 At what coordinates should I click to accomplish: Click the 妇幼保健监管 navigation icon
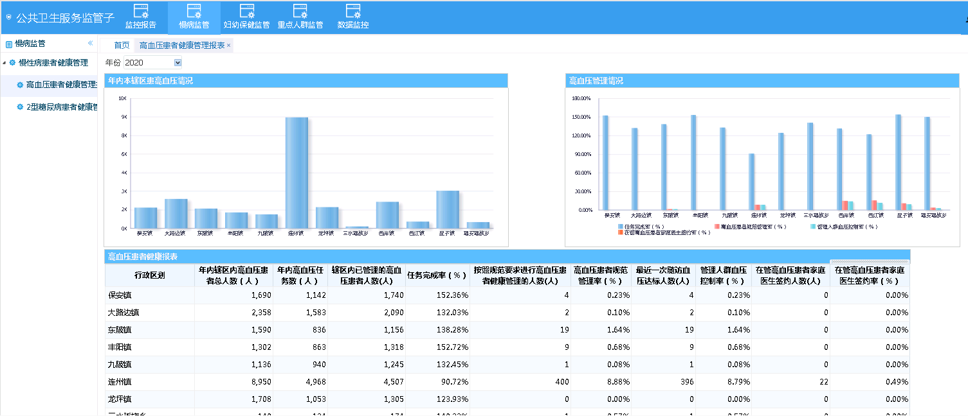pos(246,11)
